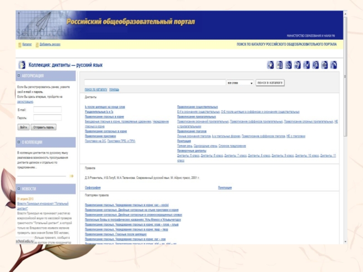Open 'Пунктуация' heading link in the Диктанты section
The width and height of the screenshot is (363, 272).
[184, 141]
